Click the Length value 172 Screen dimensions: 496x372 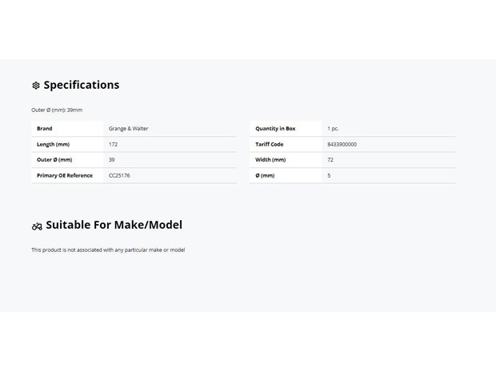click(113, 144)
